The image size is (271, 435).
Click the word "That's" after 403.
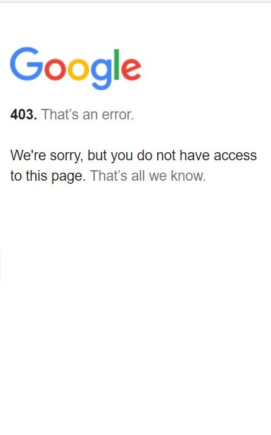[x=60, y=114]
